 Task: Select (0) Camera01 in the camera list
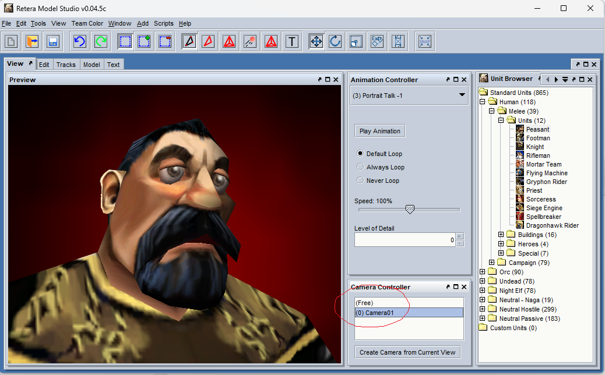[409, 313]
